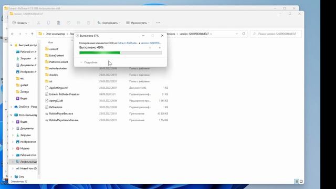Click the RobloxPlayerLauncher.exe icon

click(x=47, y=120)
